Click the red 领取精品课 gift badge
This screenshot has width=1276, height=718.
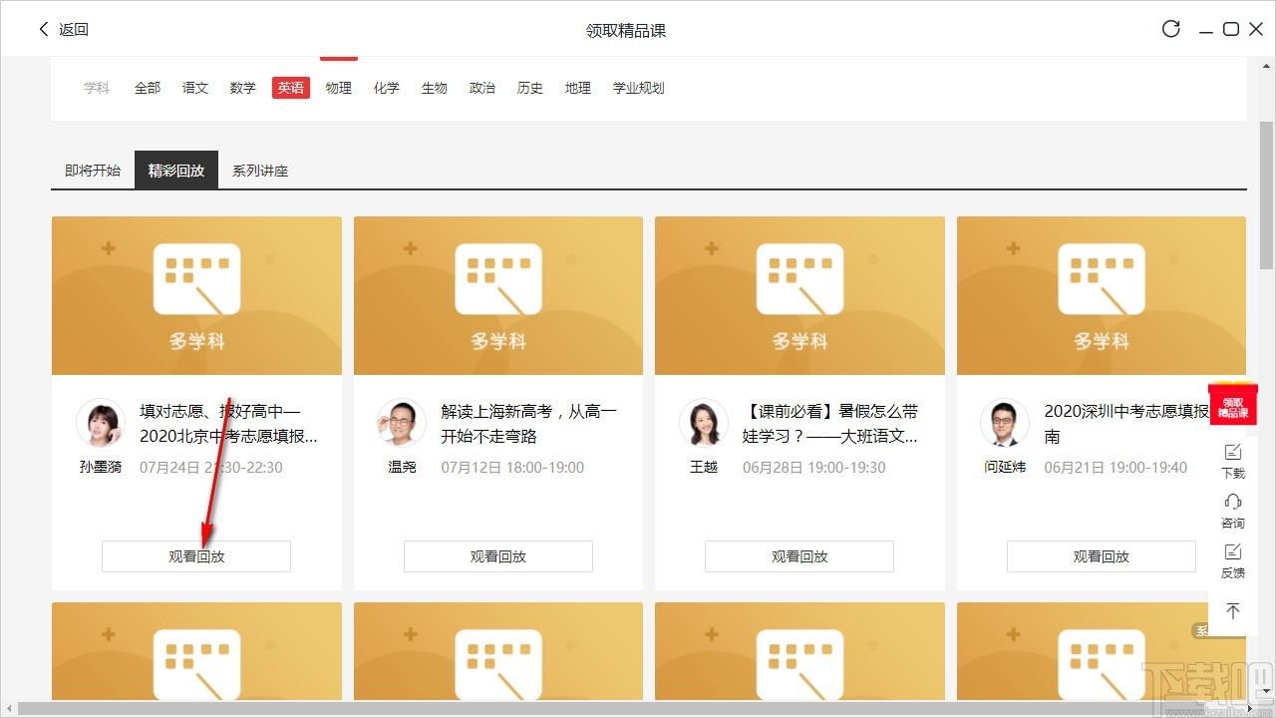pyautogui.click(x=1233, y=406)
